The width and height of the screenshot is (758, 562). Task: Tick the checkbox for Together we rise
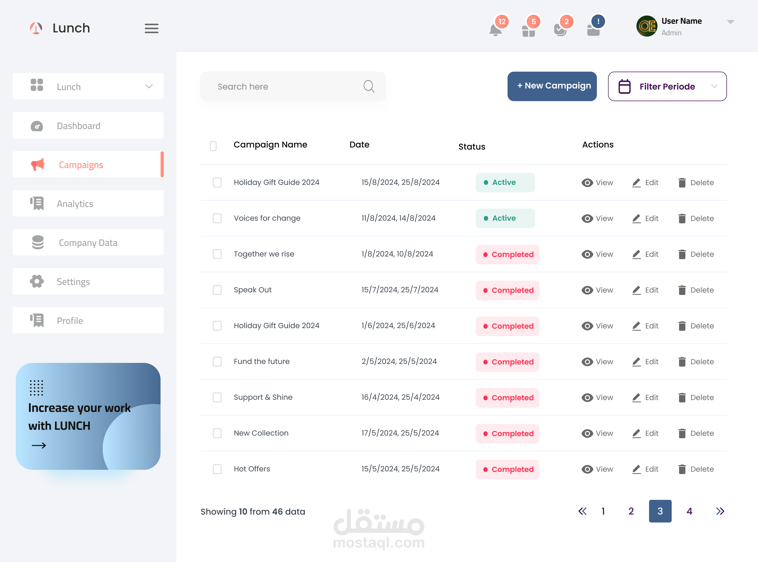(217, 254)
